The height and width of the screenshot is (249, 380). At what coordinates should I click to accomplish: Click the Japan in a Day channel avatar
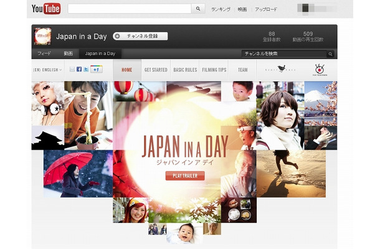[42, 36]
